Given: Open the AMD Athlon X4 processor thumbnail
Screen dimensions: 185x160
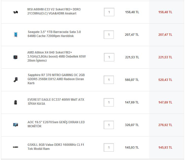Looking at the screenshot, I should coord(15,57).
